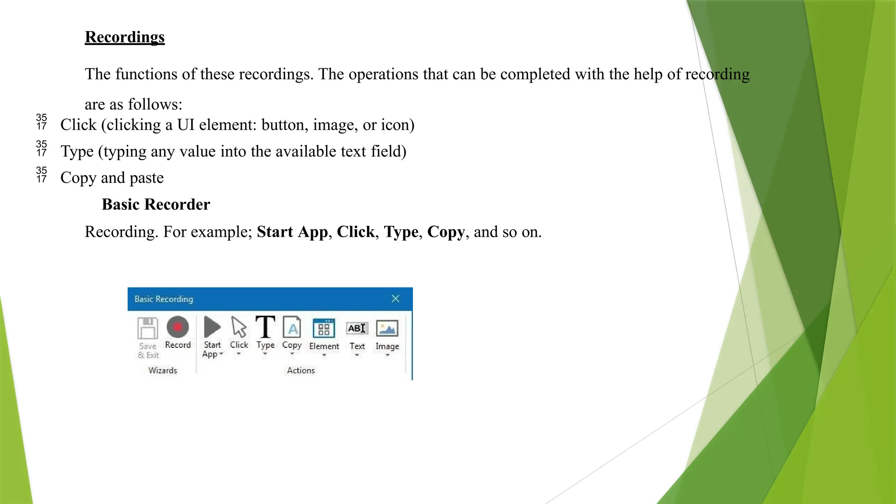Click the Copy document icon

coord(292,328)
